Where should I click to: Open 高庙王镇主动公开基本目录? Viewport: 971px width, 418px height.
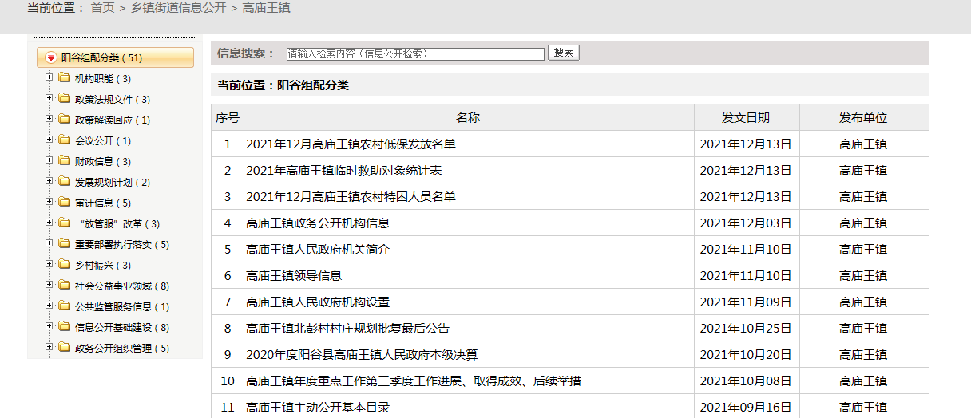click(318, 408)
